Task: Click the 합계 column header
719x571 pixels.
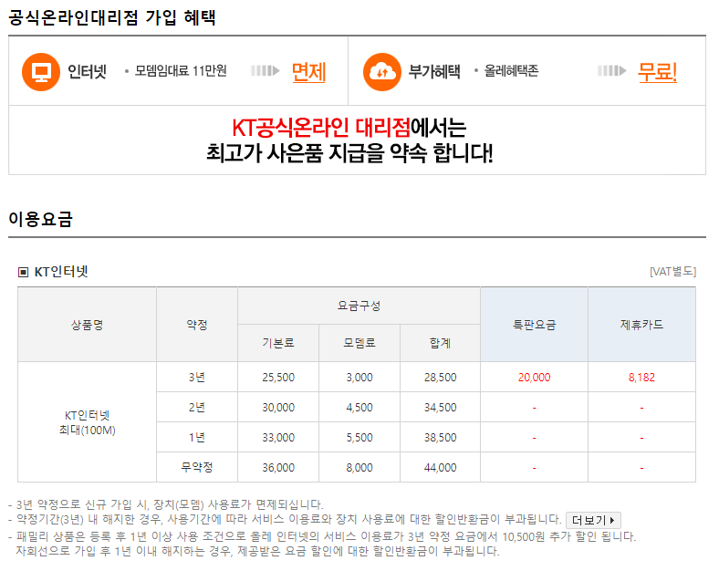Action: pos(440,343)
